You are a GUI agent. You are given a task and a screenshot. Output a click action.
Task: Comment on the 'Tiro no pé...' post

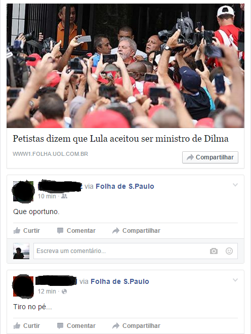click(x=76, y=326)
